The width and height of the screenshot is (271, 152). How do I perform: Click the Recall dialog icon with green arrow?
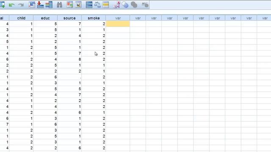coord(2,5)
